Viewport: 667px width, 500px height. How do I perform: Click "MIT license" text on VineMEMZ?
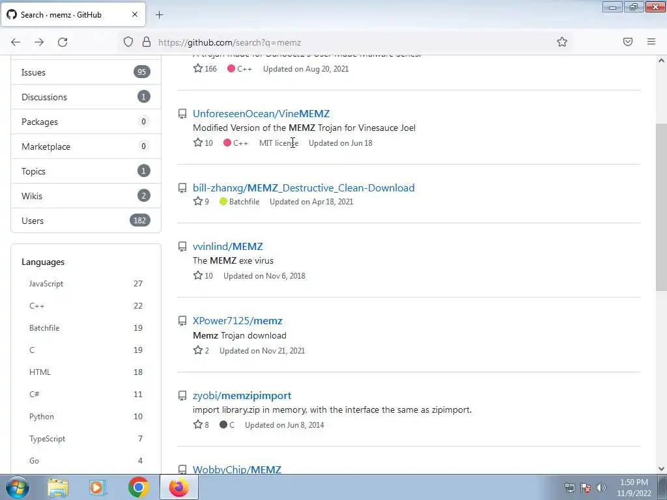[279, 143]
